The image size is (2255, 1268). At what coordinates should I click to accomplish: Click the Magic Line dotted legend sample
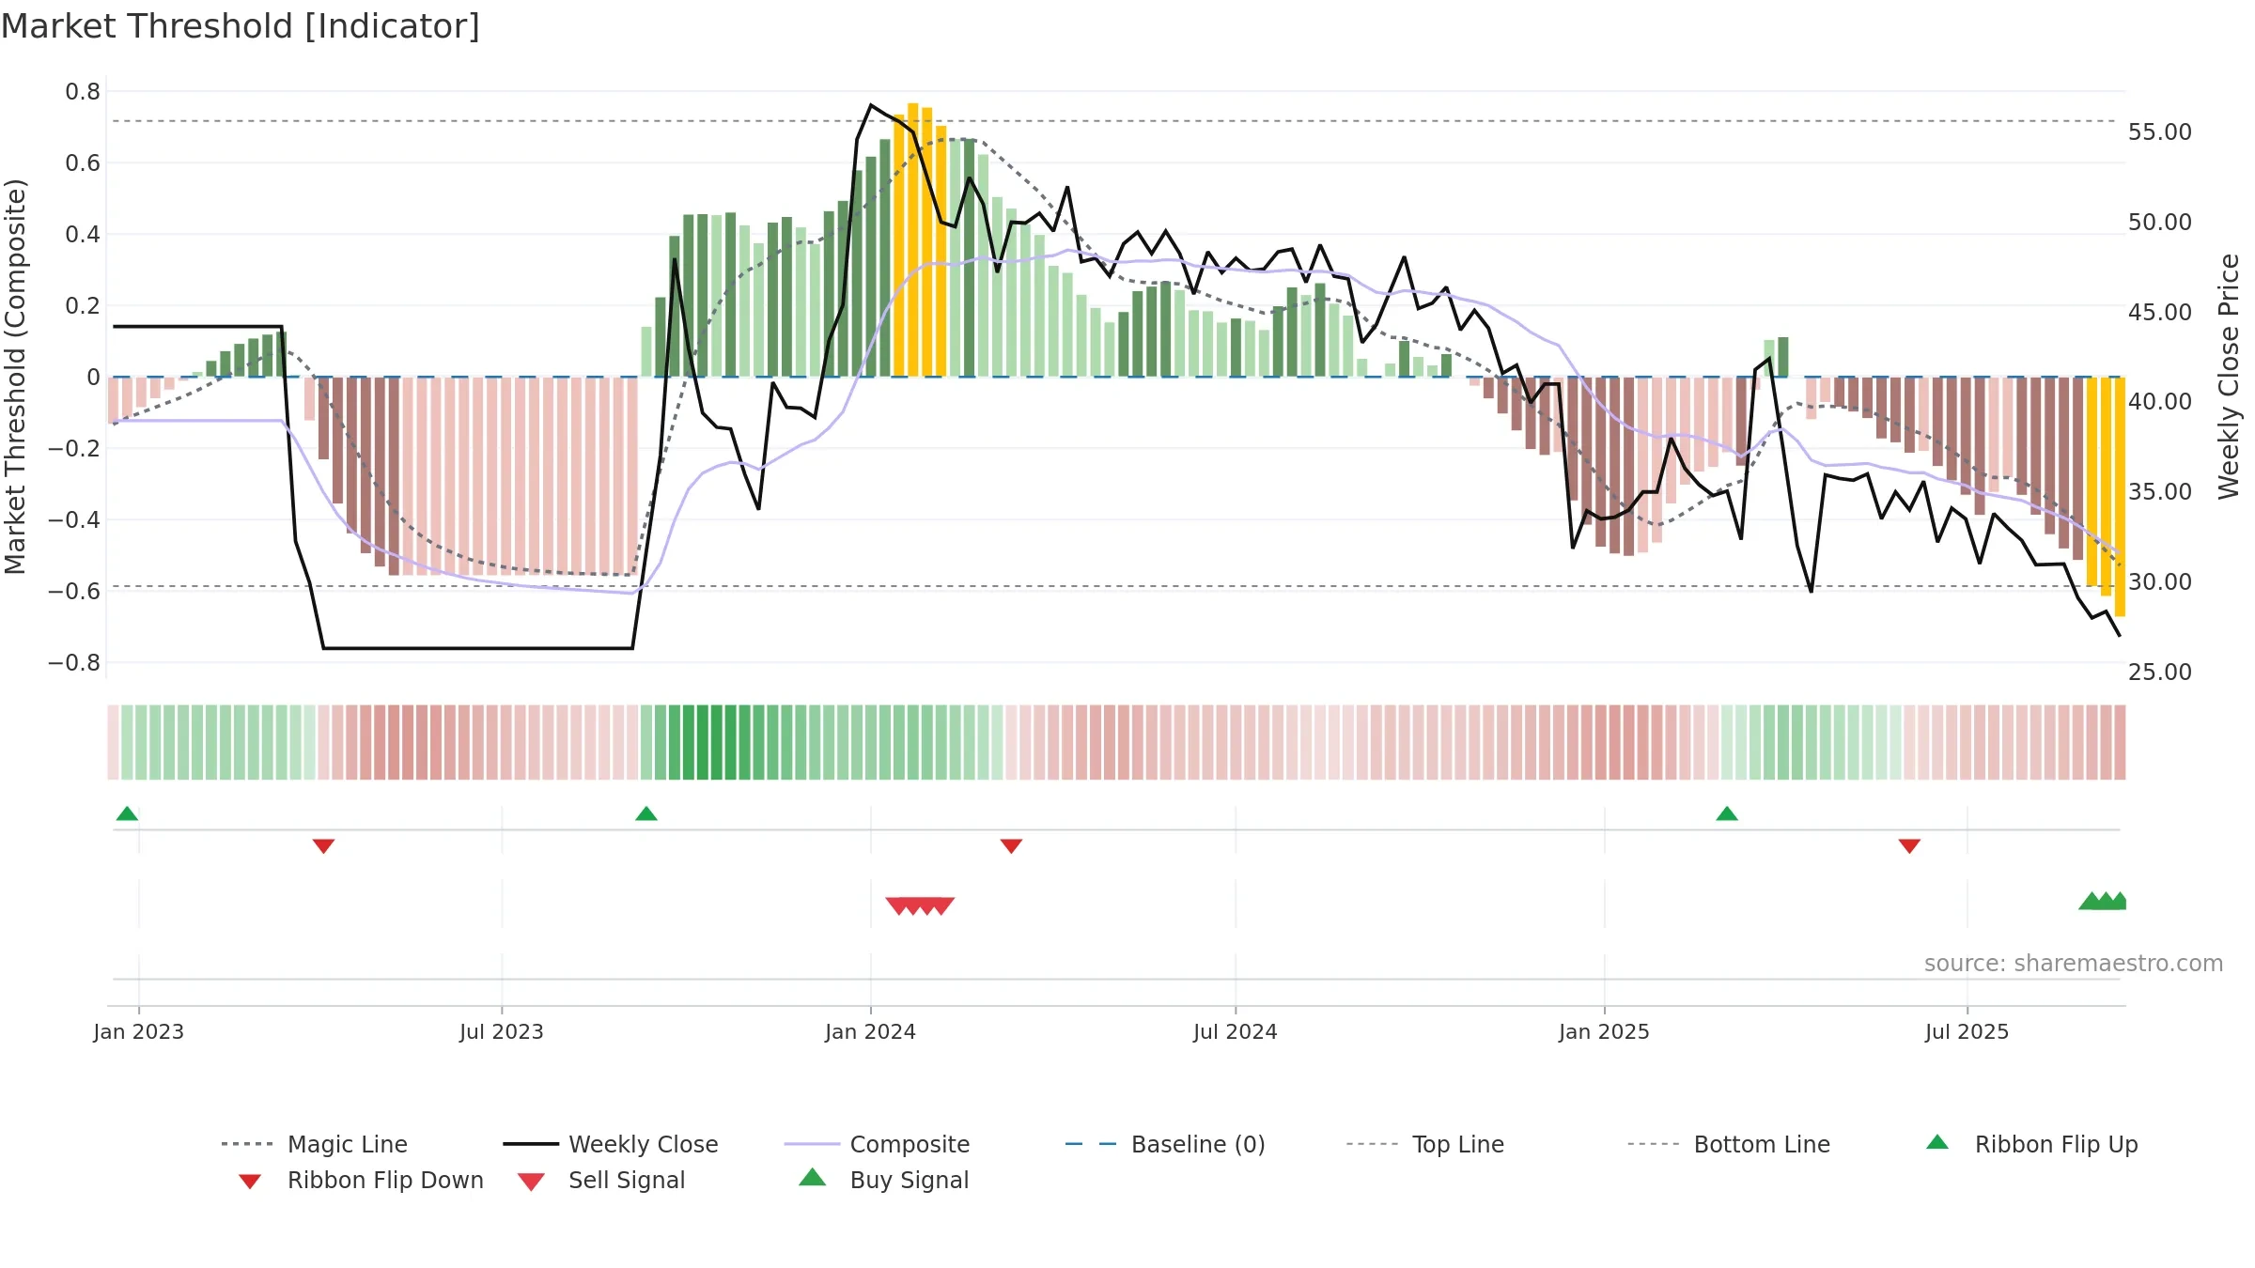247,1145
